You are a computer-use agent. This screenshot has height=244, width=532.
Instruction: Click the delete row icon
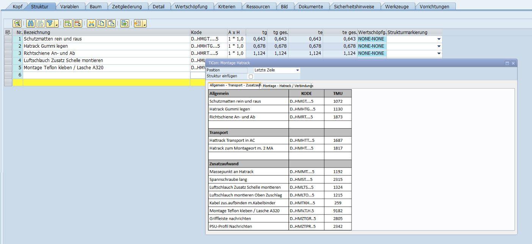[77, 23]
